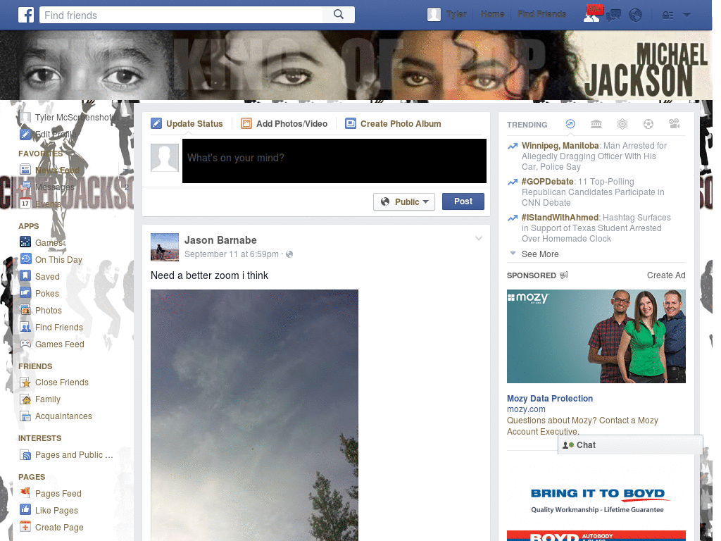Visit the mozy.com sponsored link
The width and height of the screenshot is (721, 541).
click(x=526, y=409)
